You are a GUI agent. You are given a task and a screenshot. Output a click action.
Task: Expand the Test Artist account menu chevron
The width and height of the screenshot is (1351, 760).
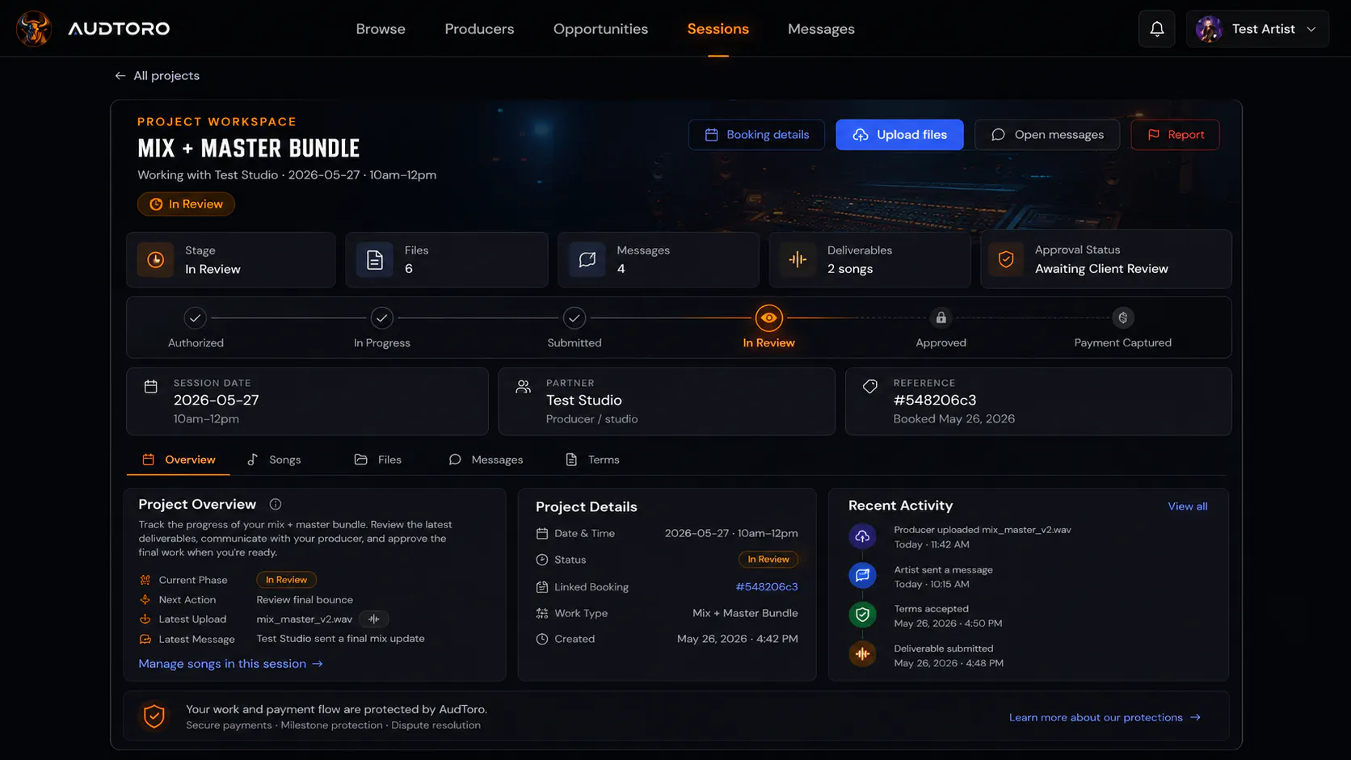pos(1311,29)
